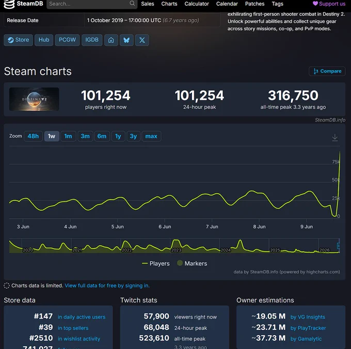Viewport: 351px width, 349px height.
Task: Click the 523,610 Twitch all-time peak value
Action: (x=154, y=338)
